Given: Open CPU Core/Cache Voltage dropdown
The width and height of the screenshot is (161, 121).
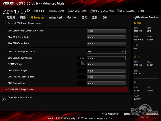Looking at the screenshot, I should point(106,58).
